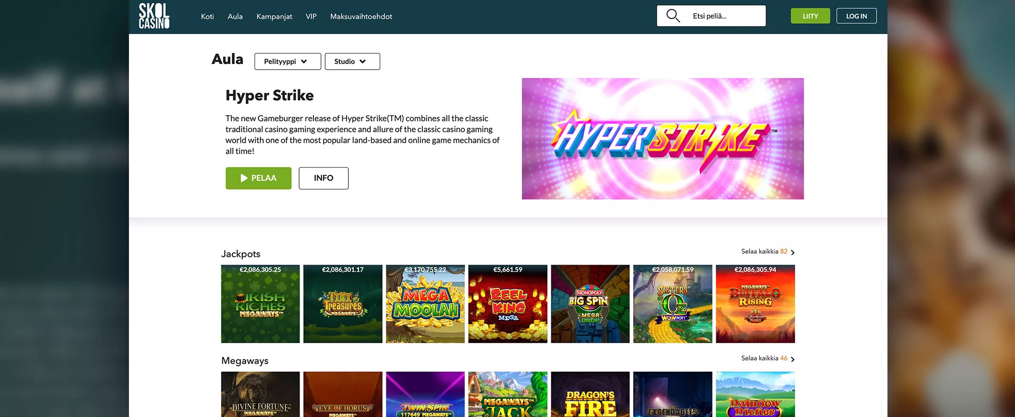Open Reel King Mega game
This screenshot has height=417, width=1015.
[508, 304]
